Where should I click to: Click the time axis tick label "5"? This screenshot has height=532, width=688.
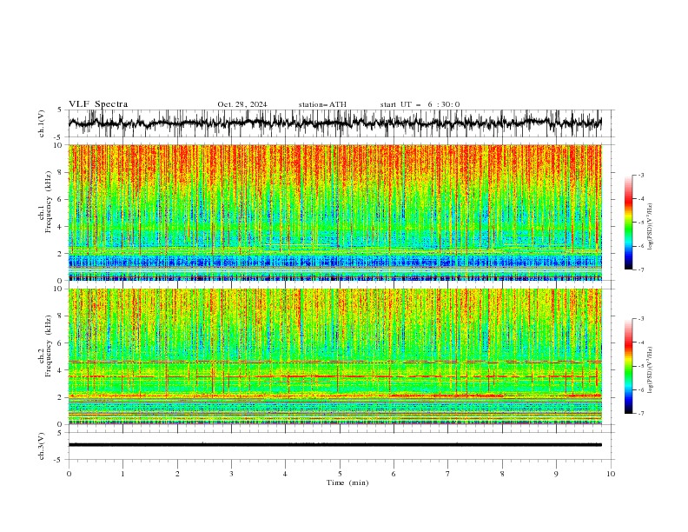pos(340,474)
